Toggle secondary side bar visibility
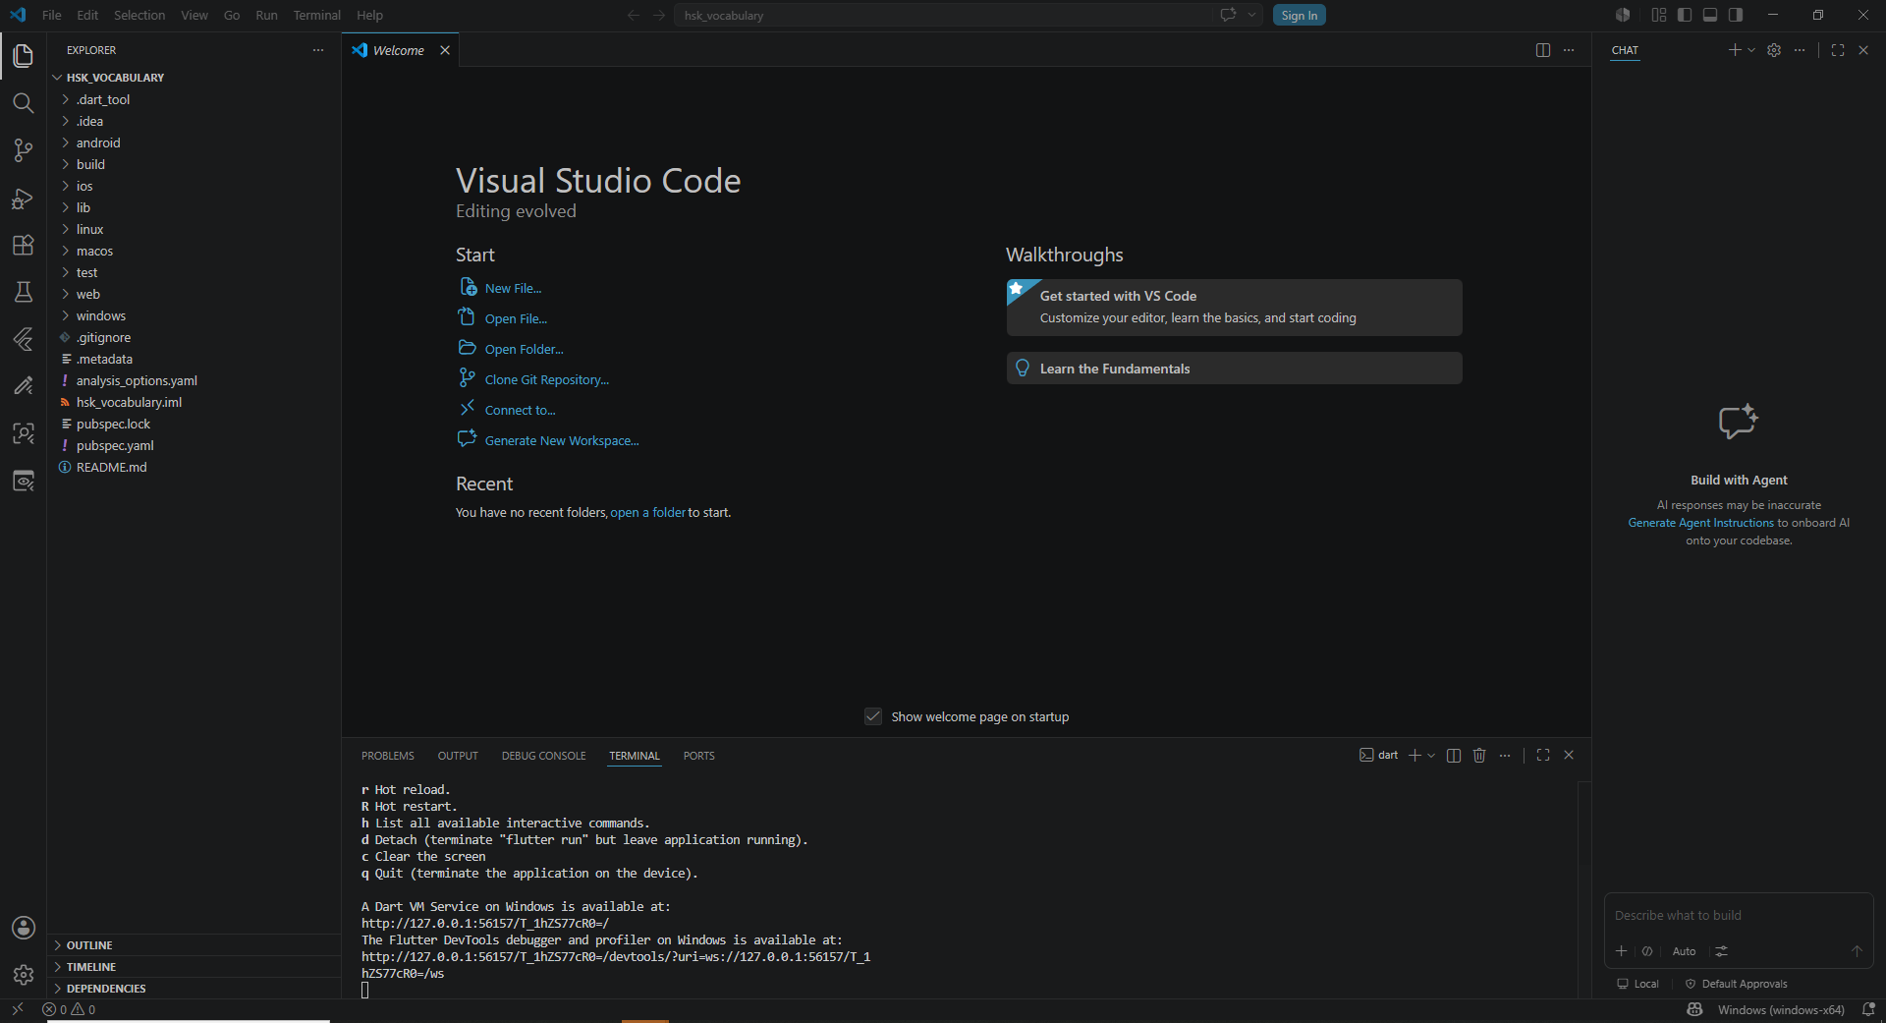Screen dimensions: 1886x1023 pos(1736,15)
